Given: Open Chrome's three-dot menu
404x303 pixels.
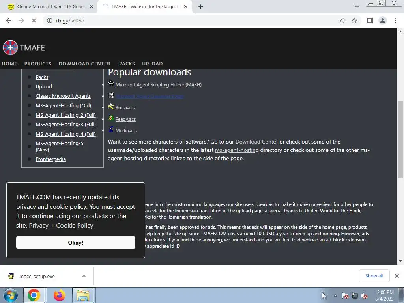Looking at the screenshot, I should click(x=395, y=21).
